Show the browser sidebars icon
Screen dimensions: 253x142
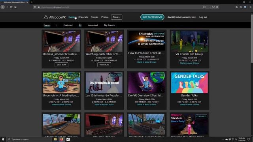241,7
